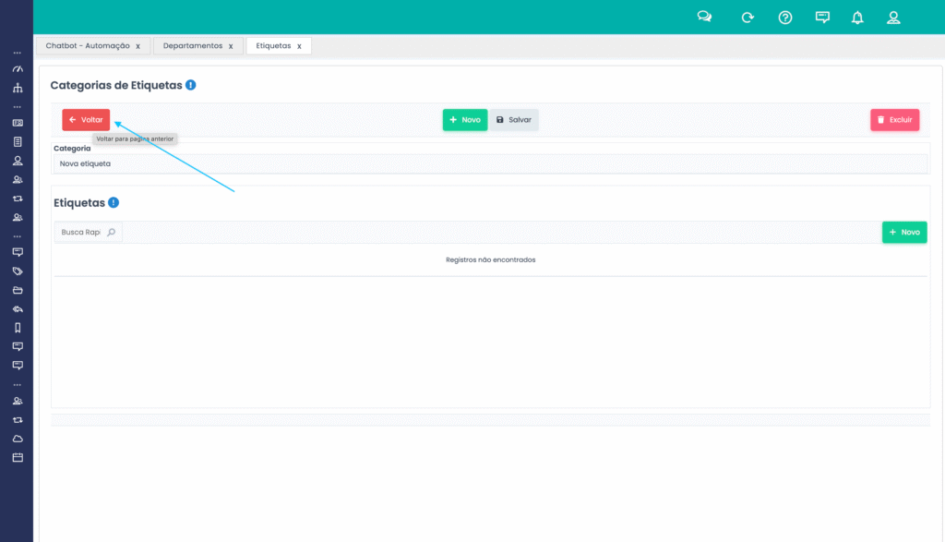Screen dimensions: 945x542
Task: Switch to the Chatbot - Automação tab
Action: 88,45
